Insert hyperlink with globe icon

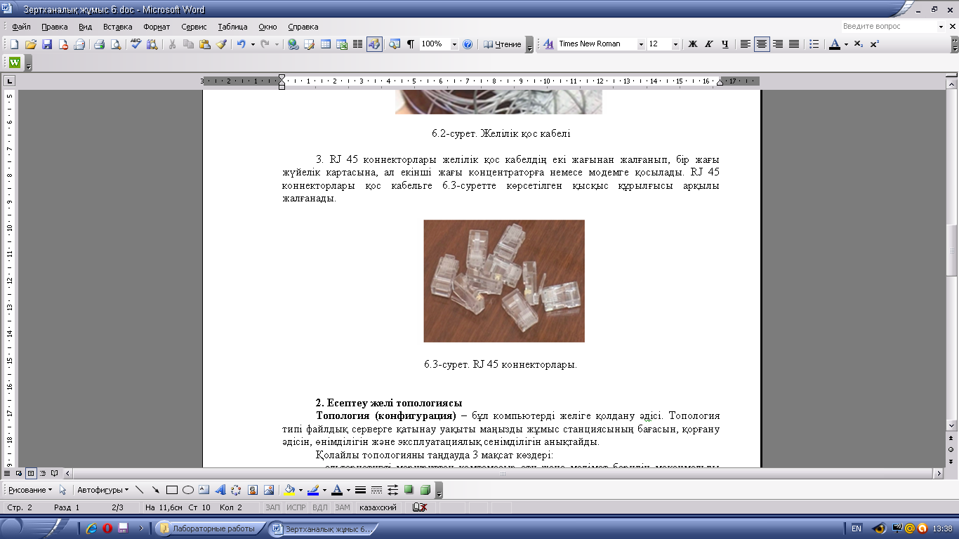293,44
